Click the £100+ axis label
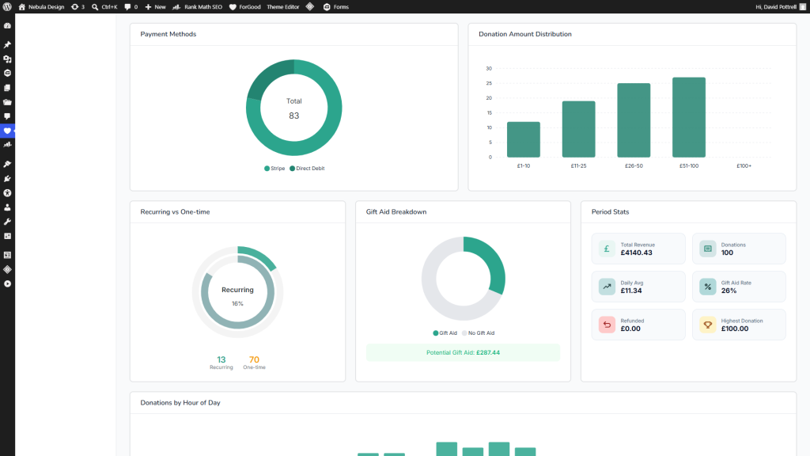Image resolution: width=810 pixels, height=456 pixels. 744,166
